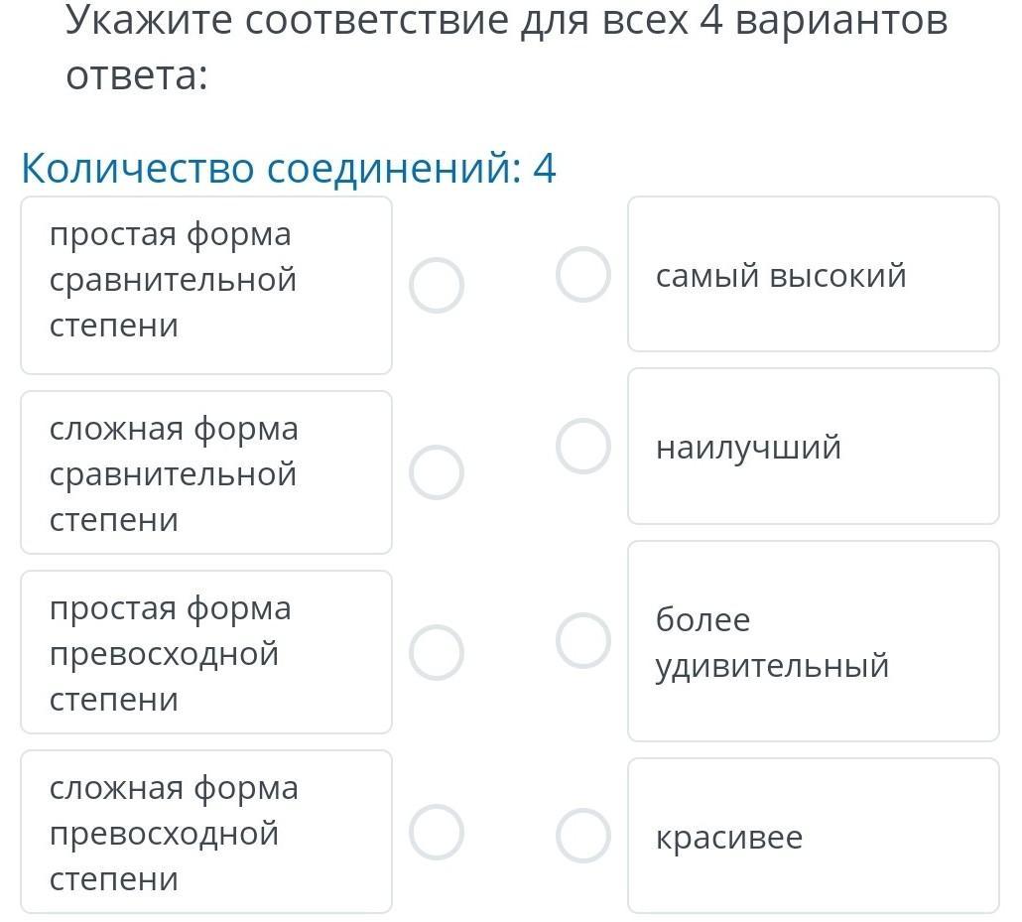This screenshot has width=1022, height=922.
Task: Select the circle beside "простая форма превосходной степени"
Action: (x=437, y=652)
